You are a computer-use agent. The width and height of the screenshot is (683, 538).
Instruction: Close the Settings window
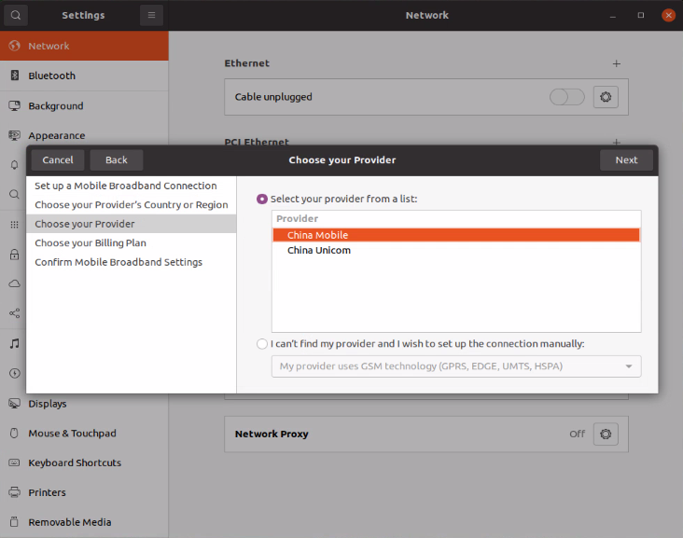668,15
